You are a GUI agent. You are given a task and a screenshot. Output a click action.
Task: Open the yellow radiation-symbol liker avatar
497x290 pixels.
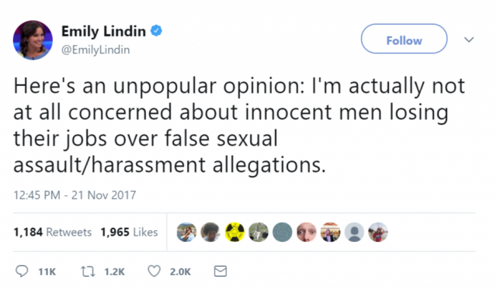(x=235, y=232)
